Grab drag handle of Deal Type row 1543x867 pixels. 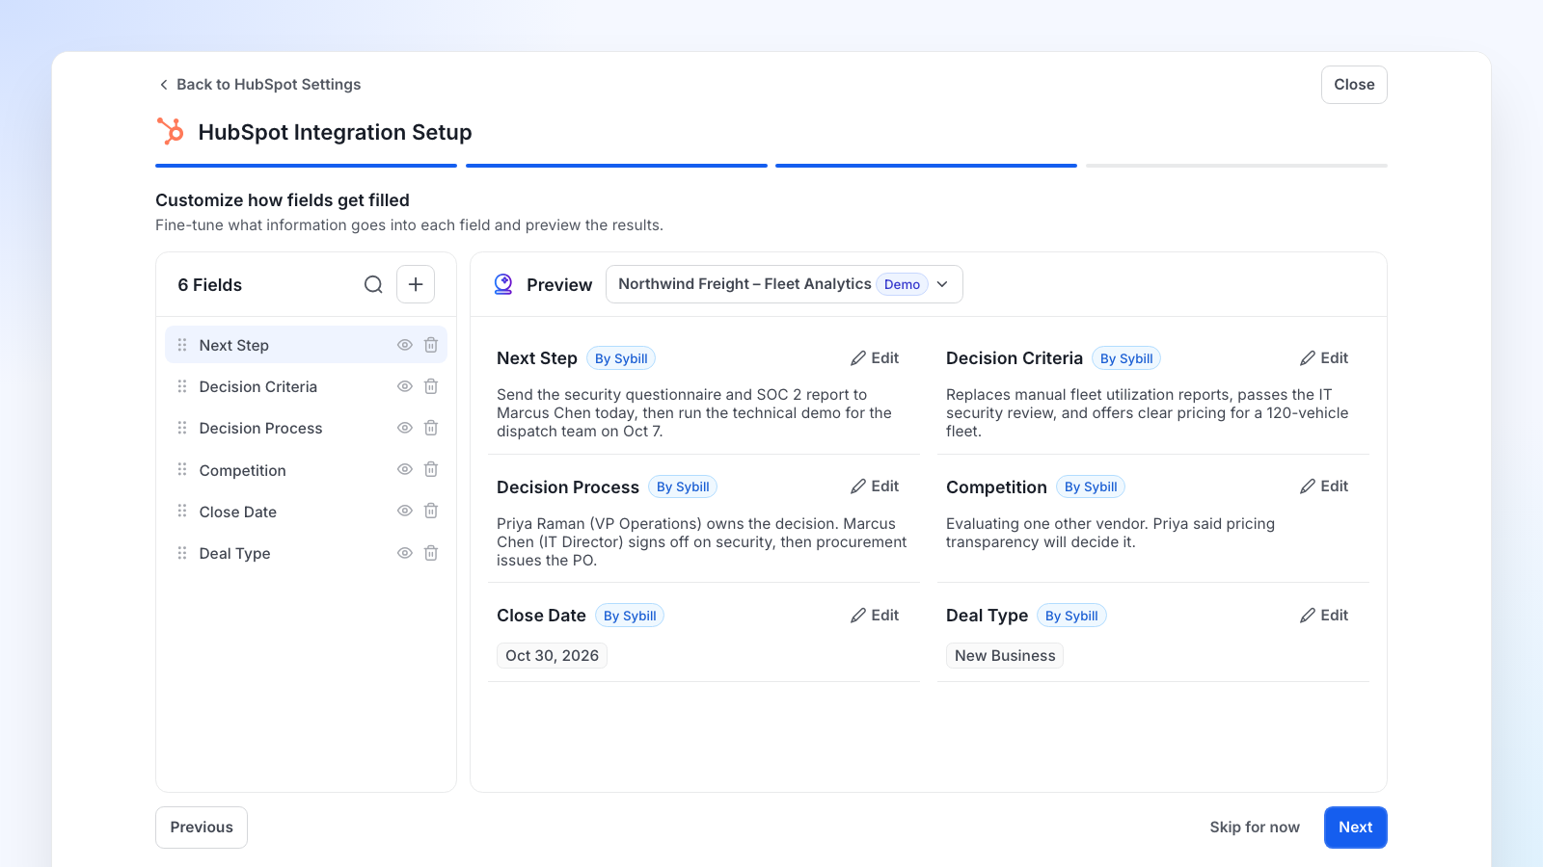click(182, 553)
